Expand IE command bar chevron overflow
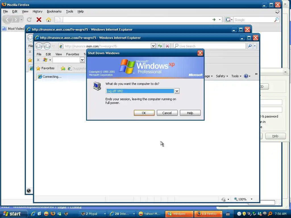This screenshot has width=291, height=218. pos(256,74)
